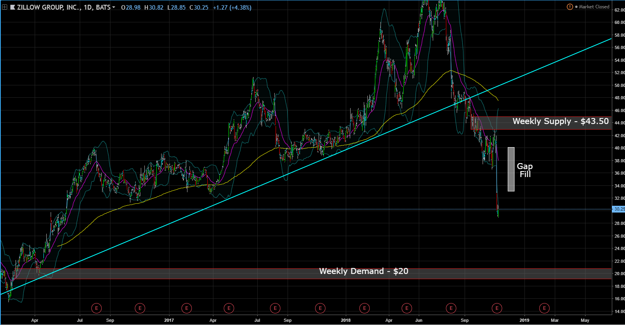Click the earnings marker between Sep 2017 and 2018

pyautogui.click(x=320, y=308)
